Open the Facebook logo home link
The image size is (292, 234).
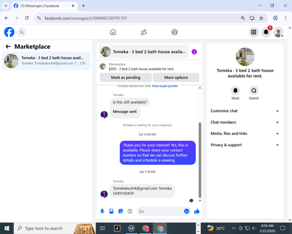tap(9, 32)
